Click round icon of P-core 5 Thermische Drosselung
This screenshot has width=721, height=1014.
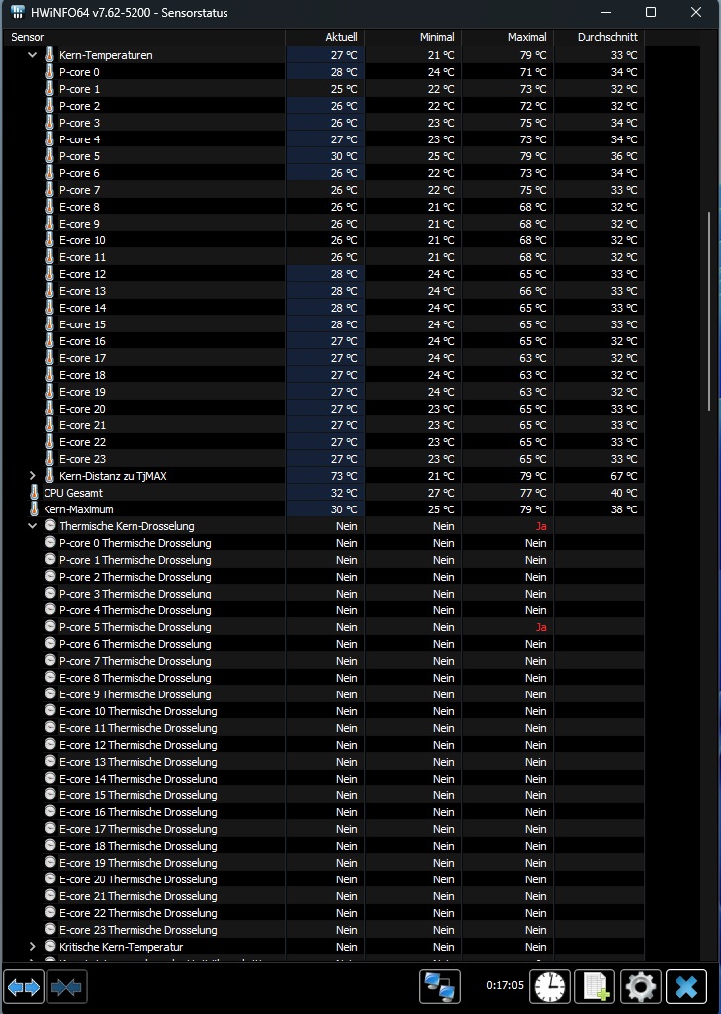[x=50, y=626]
